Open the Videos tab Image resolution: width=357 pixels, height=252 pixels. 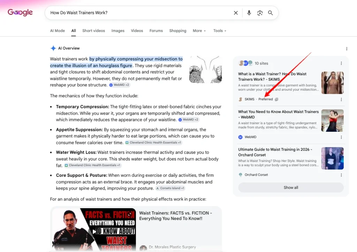[137, 31]
